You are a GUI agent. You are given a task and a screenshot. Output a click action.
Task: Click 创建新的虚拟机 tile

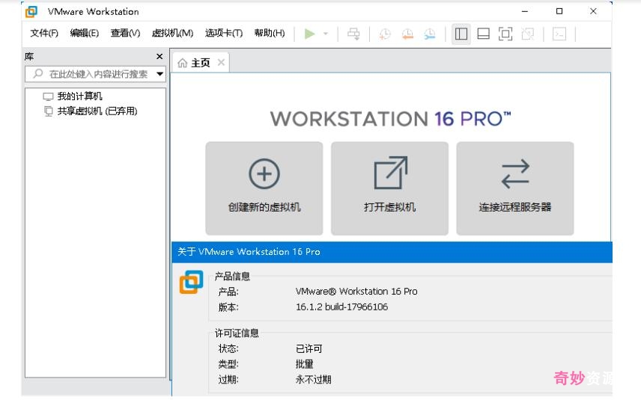pos(264,188)
